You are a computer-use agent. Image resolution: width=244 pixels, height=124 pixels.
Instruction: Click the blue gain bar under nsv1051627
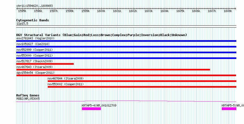pos(126,47)
